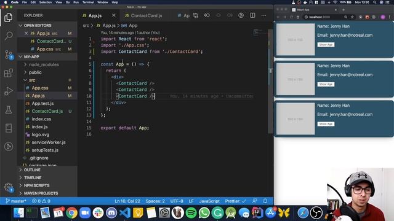394x221 pixels.
Task: Open Chrome from the Dock
Action: (x=71, y=213)
